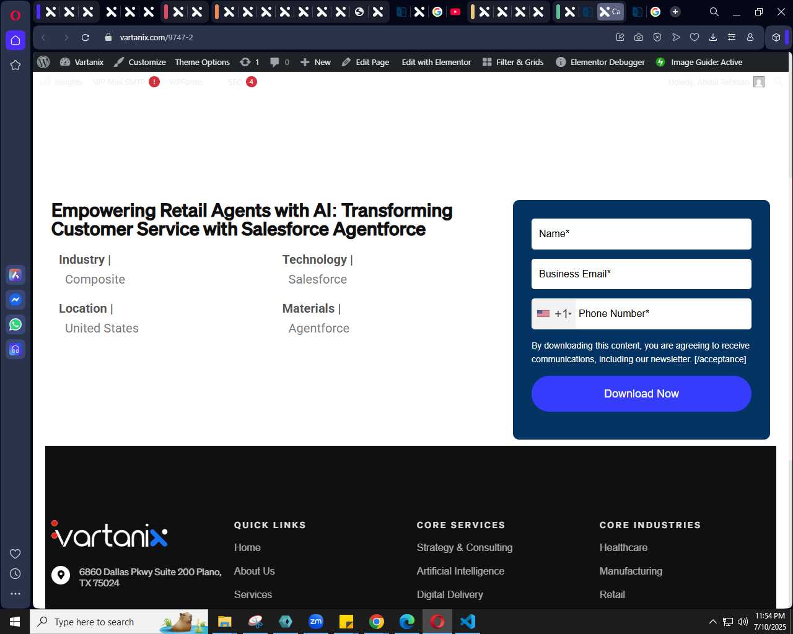
Task: Add page to bookmarks via heart icon
Action: [694, 38]
